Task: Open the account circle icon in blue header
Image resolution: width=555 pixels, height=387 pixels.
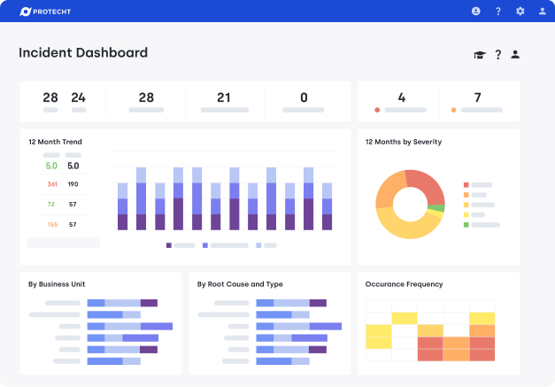Action: pos(476,12)
